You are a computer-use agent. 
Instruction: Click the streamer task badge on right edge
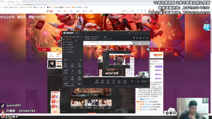pyautogui.click(x=207, y=27)
